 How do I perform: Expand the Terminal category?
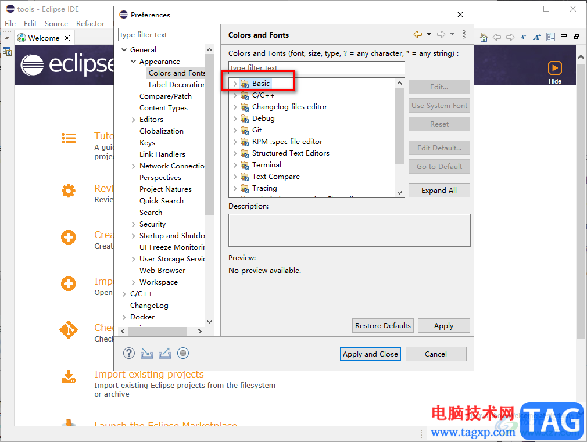(x=235, y=165)
